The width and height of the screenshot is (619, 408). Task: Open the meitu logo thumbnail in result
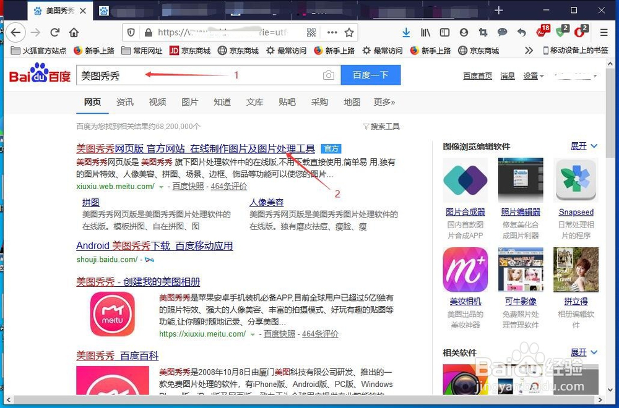tap(113, 314)
